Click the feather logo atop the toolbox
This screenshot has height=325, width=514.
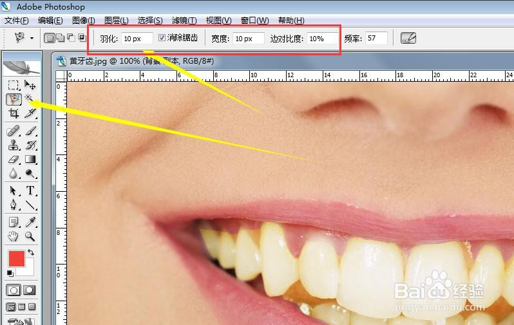coord(22,67)
